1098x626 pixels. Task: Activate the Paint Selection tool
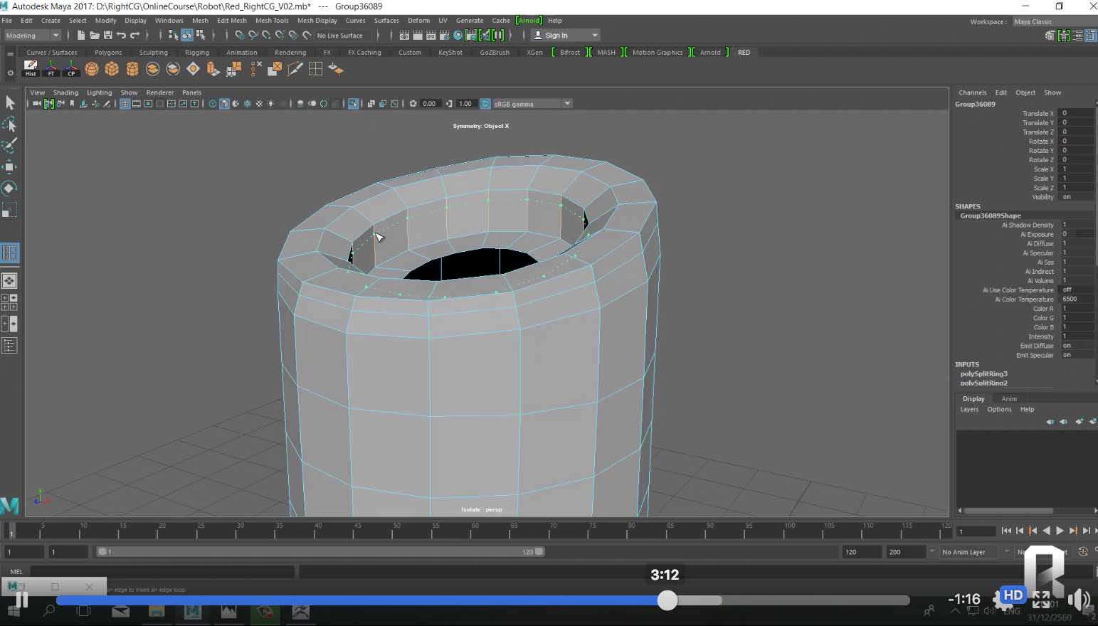10,146
